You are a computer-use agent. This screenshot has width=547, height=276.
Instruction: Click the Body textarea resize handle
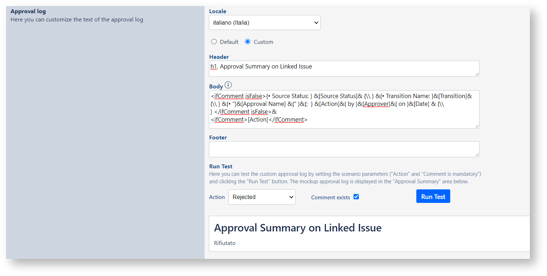pos(477,126)
